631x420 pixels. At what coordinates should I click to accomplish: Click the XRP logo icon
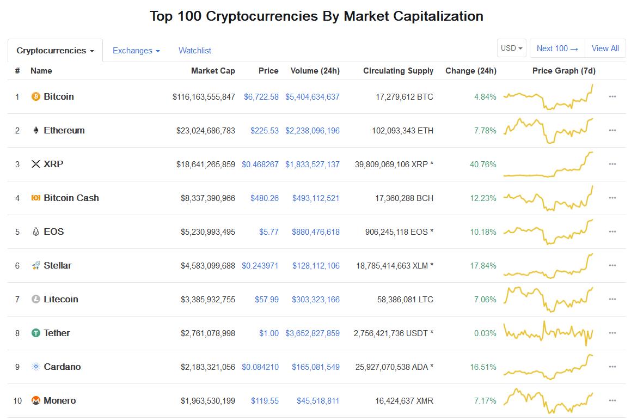[36, 165]
